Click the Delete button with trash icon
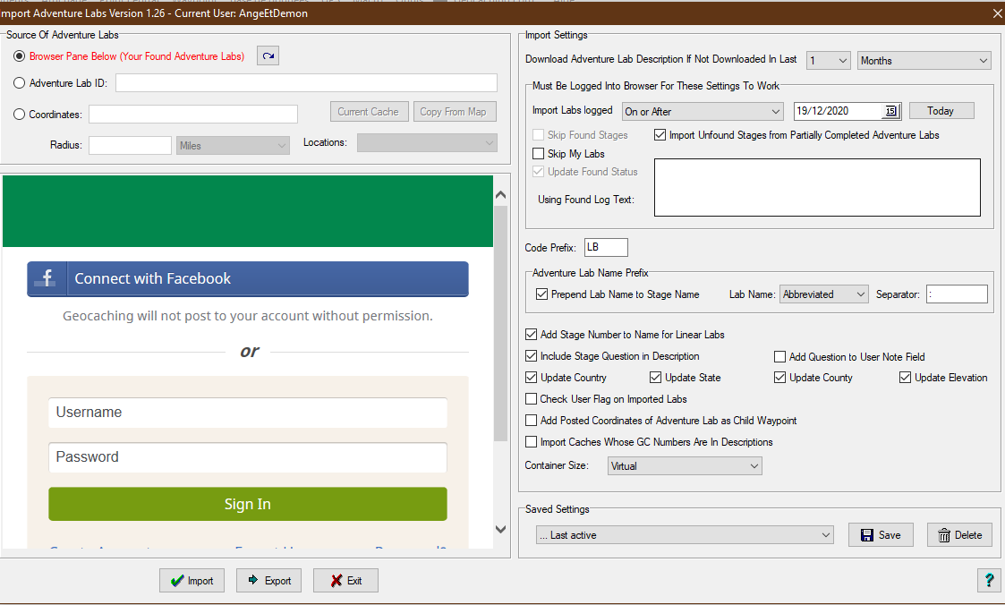The width and height of the screenshot is (1005, 605). pos(959,535)
